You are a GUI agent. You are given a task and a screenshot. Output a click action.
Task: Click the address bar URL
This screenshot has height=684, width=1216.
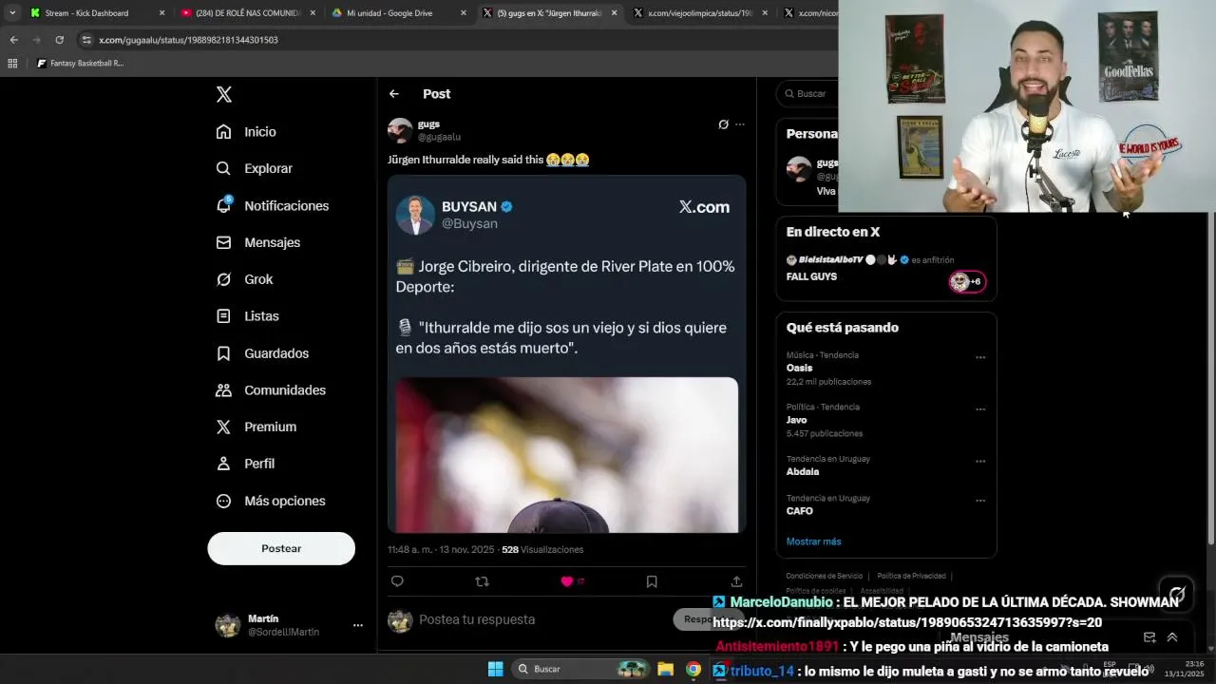tap(188, 40)
